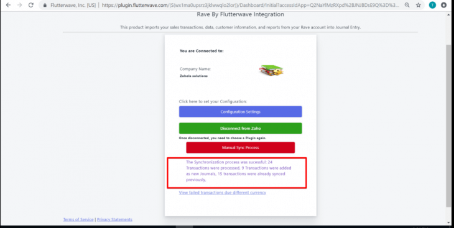Click Disconnect from Zoho button
This screenshot has height=228, width=454.
[240, 129]
